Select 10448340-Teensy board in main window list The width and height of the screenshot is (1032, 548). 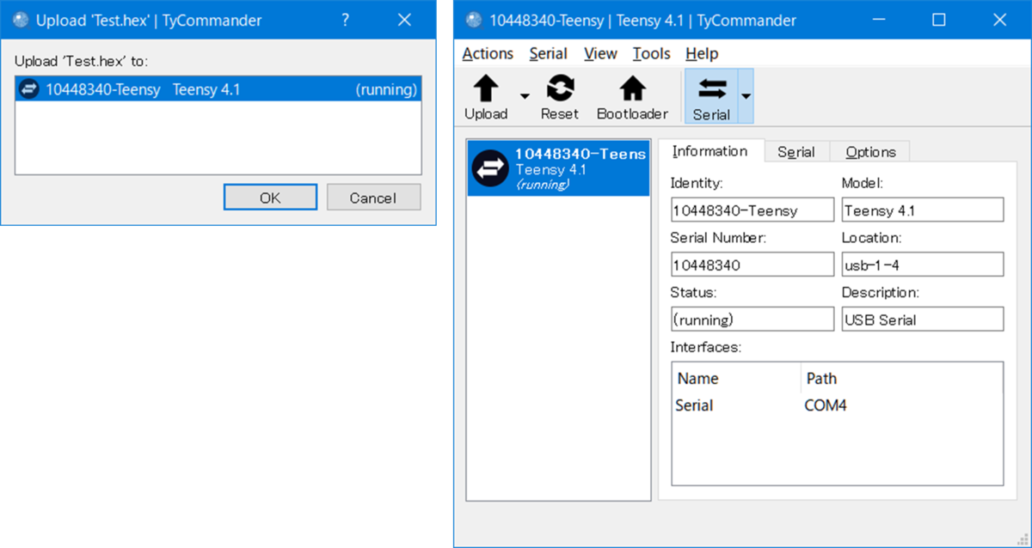[x=558, y=168]
